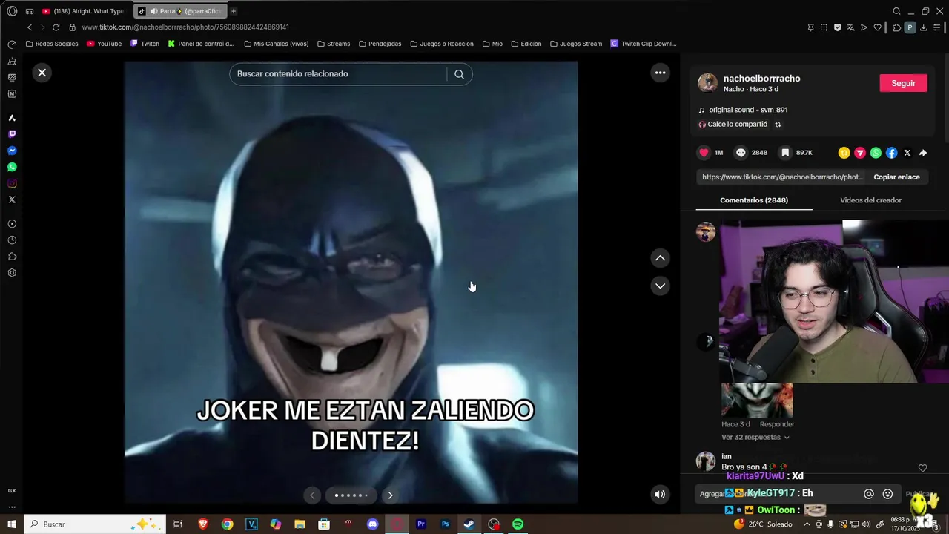Viewport: 949px width, 534px height.
Task: Save post with bookmark icon
Action: 785,153
